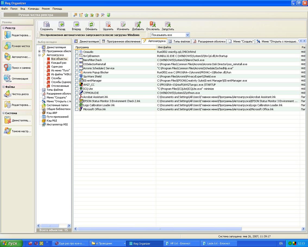
Task: Check the Microsoft Office.lnk checkbox
Action: [x=77, y=109]
